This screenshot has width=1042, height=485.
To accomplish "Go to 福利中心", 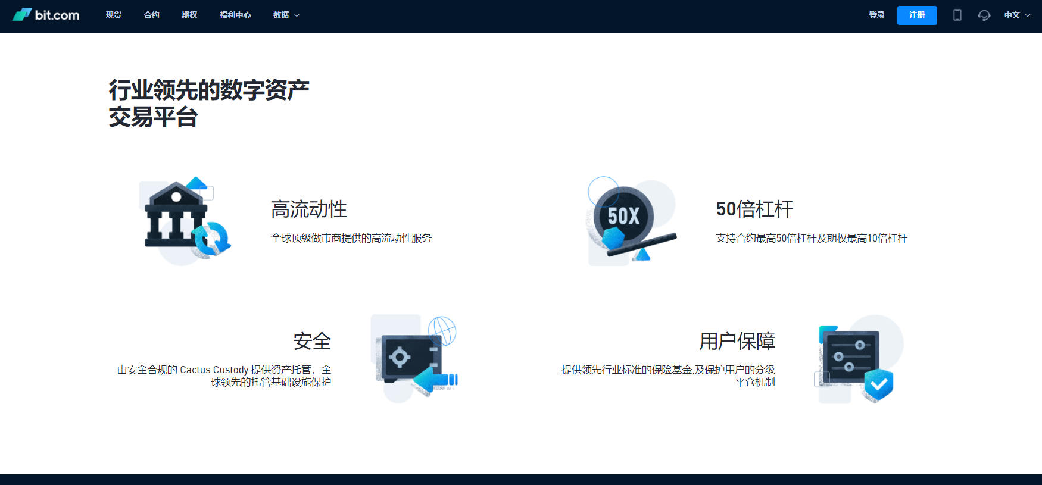I will (235, 15).
